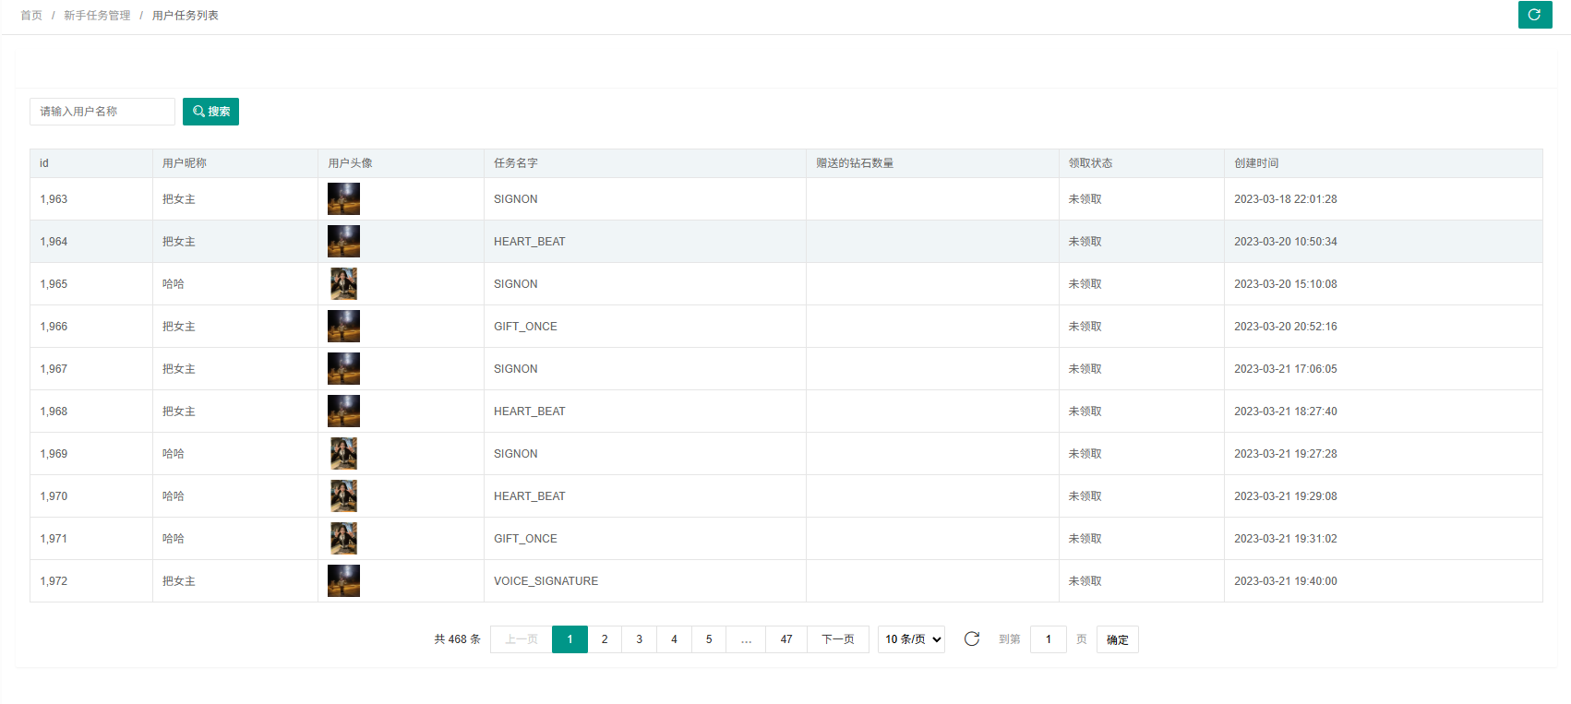Click 下一页 next page button
Screen dimensions: 1571x704
[838, 639]
